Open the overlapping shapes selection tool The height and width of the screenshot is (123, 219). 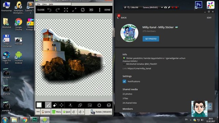[x=80, y=105]
